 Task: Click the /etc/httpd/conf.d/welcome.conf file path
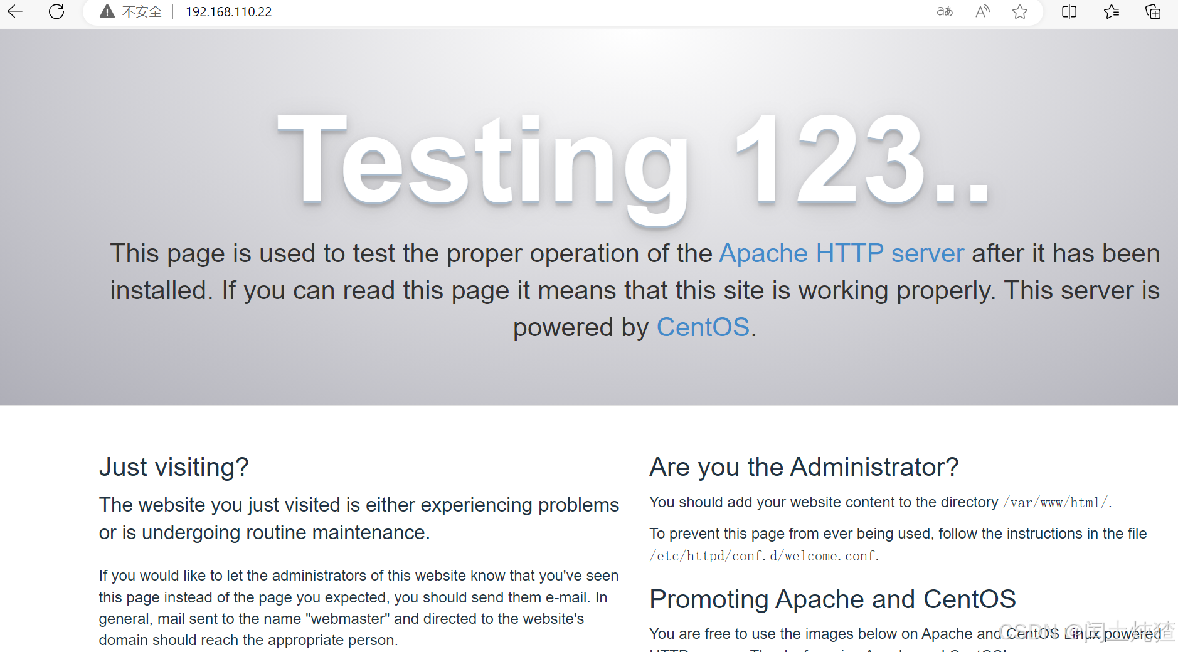pyautogui.click(x=763, y=556)
